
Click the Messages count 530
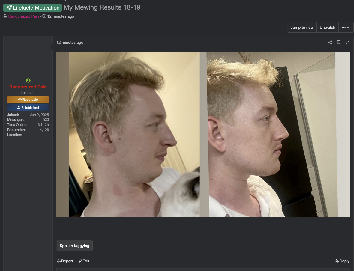click(46, 120)
